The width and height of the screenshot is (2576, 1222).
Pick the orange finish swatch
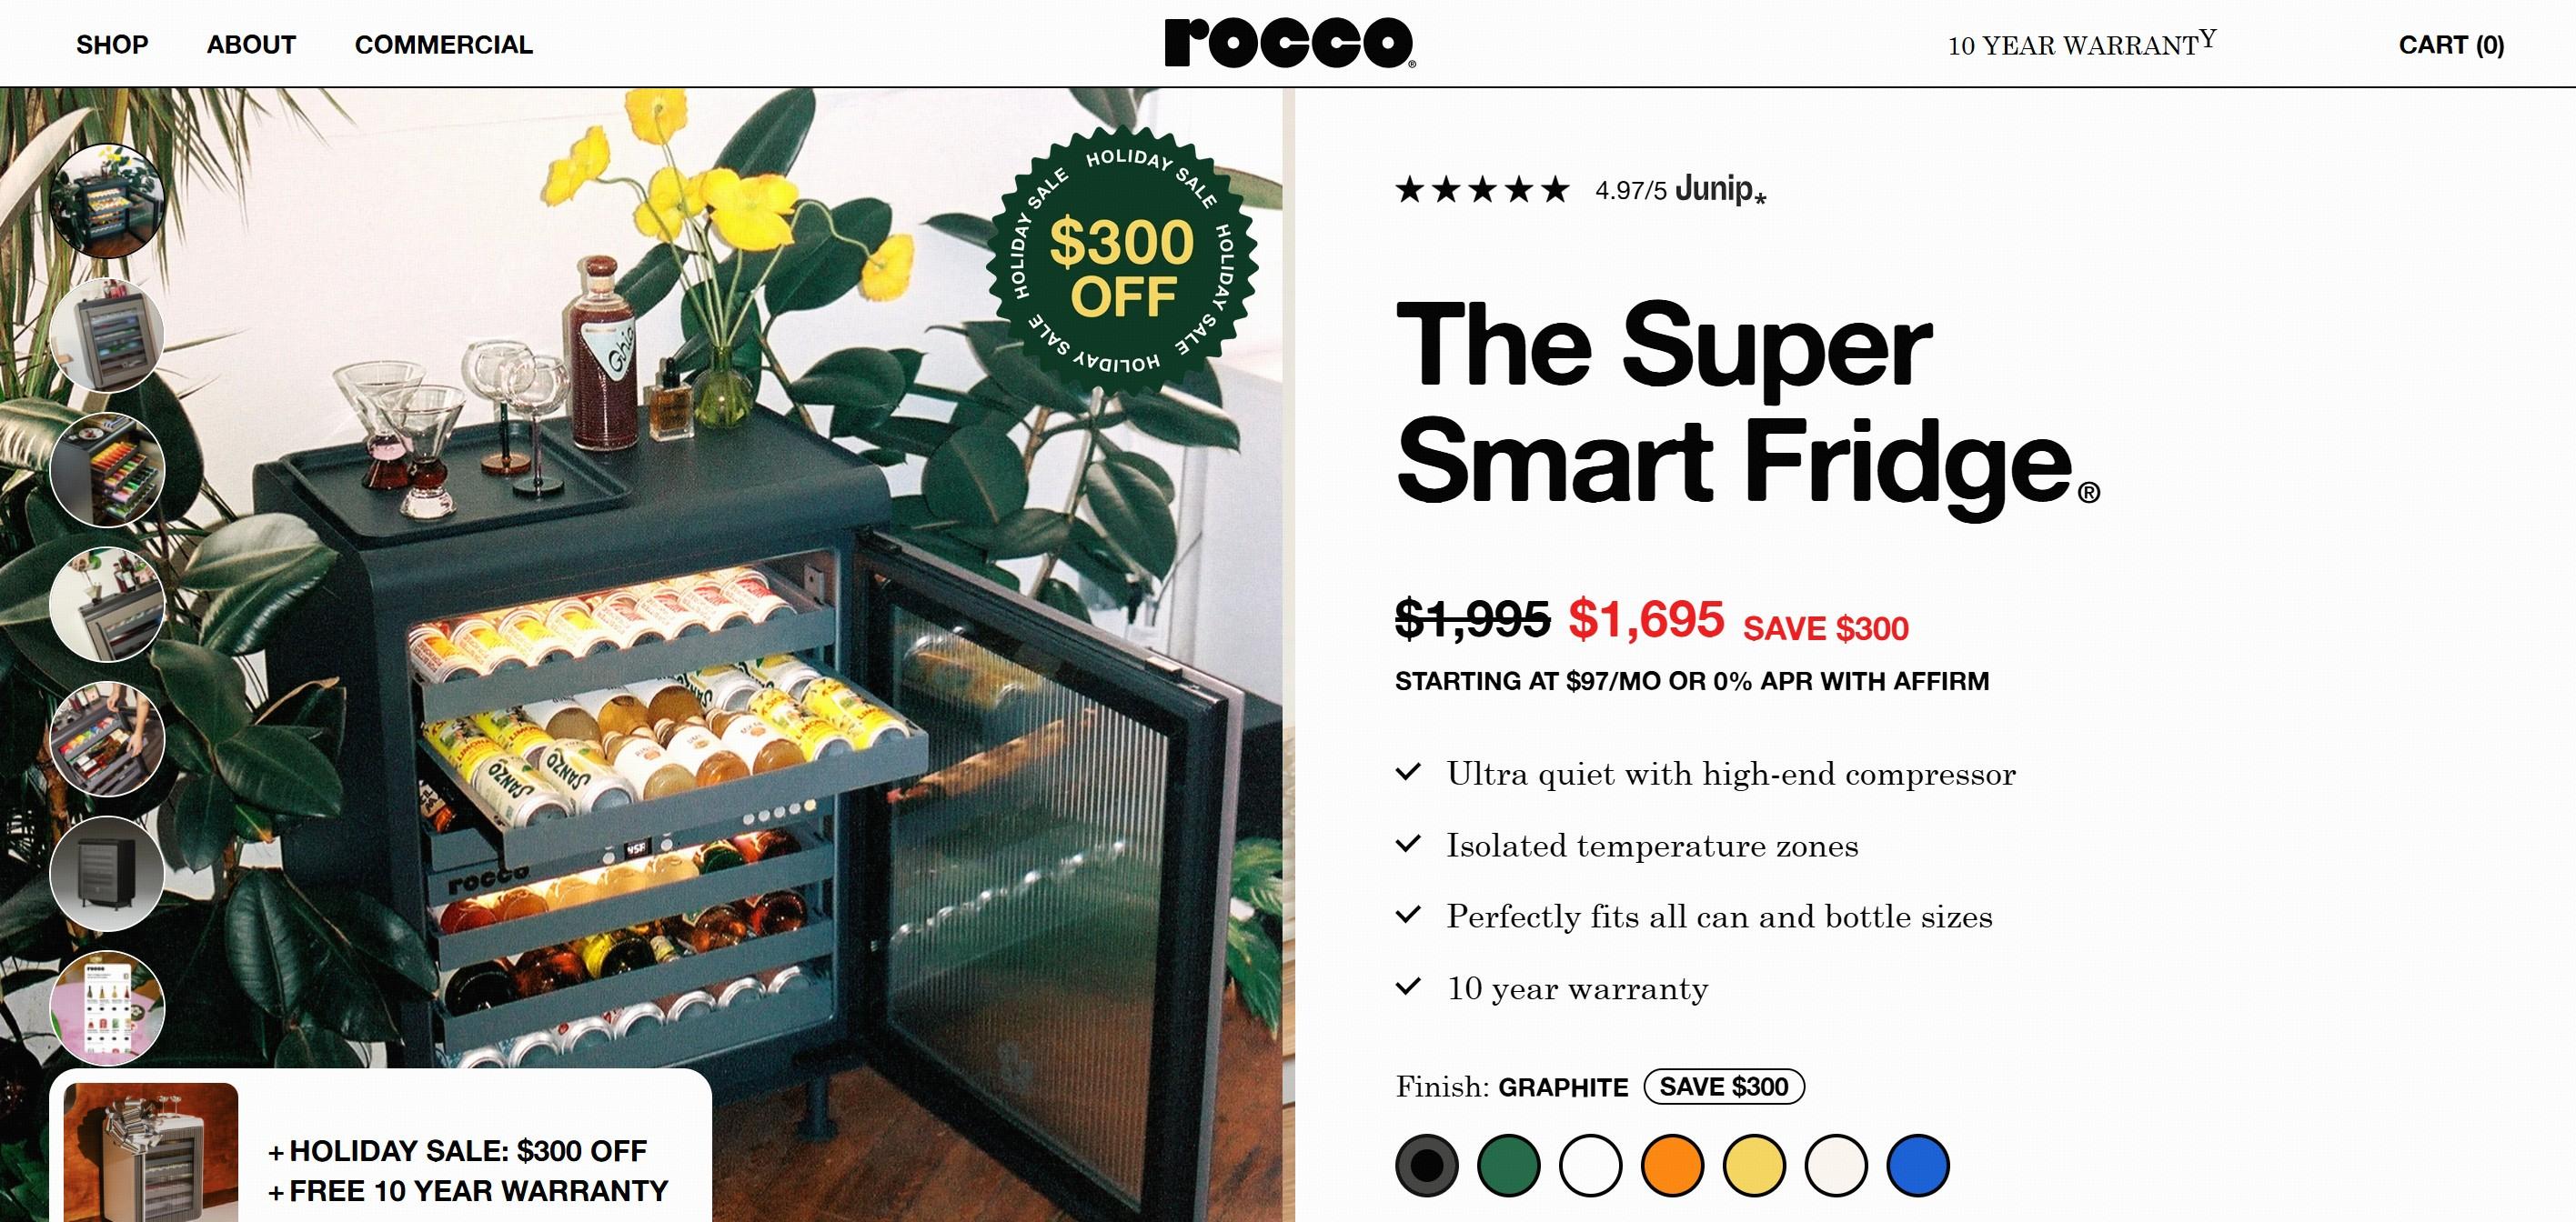(1672, 1165)
